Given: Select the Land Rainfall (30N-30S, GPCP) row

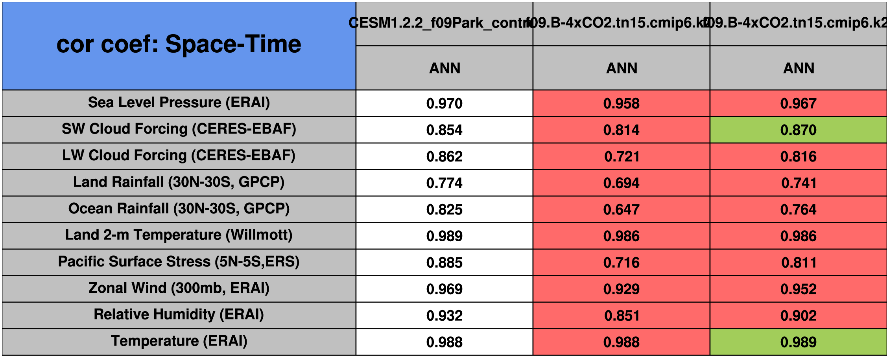Looking at the screenshot, I should tap(179, 182).
